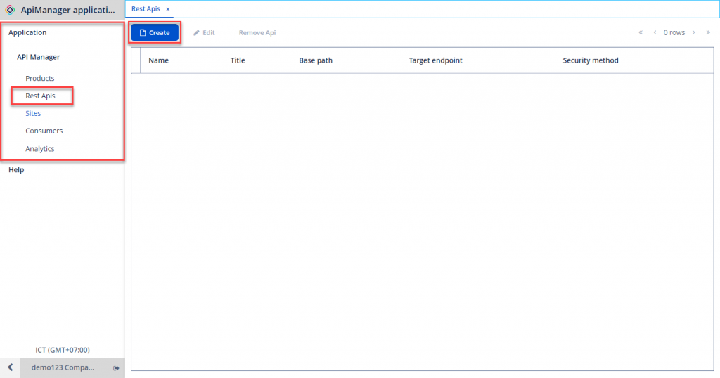This screenshot has height=378, width=720.
Task: Select Rest Apis in the sidebar
Action: coord(40,96)
